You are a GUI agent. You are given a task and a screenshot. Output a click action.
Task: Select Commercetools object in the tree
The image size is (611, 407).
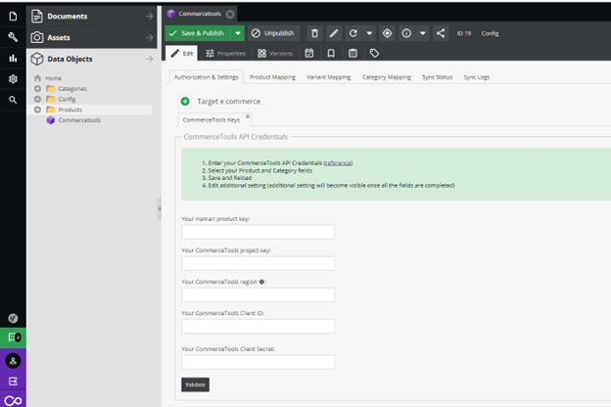click(x=79, y=120)
